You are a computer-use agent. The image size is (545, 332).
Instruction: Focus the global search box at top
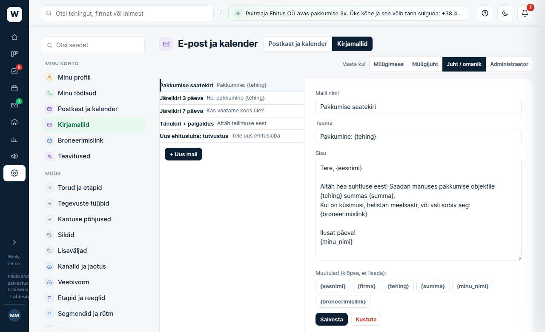pyautogui.click(x=127, y=13)
